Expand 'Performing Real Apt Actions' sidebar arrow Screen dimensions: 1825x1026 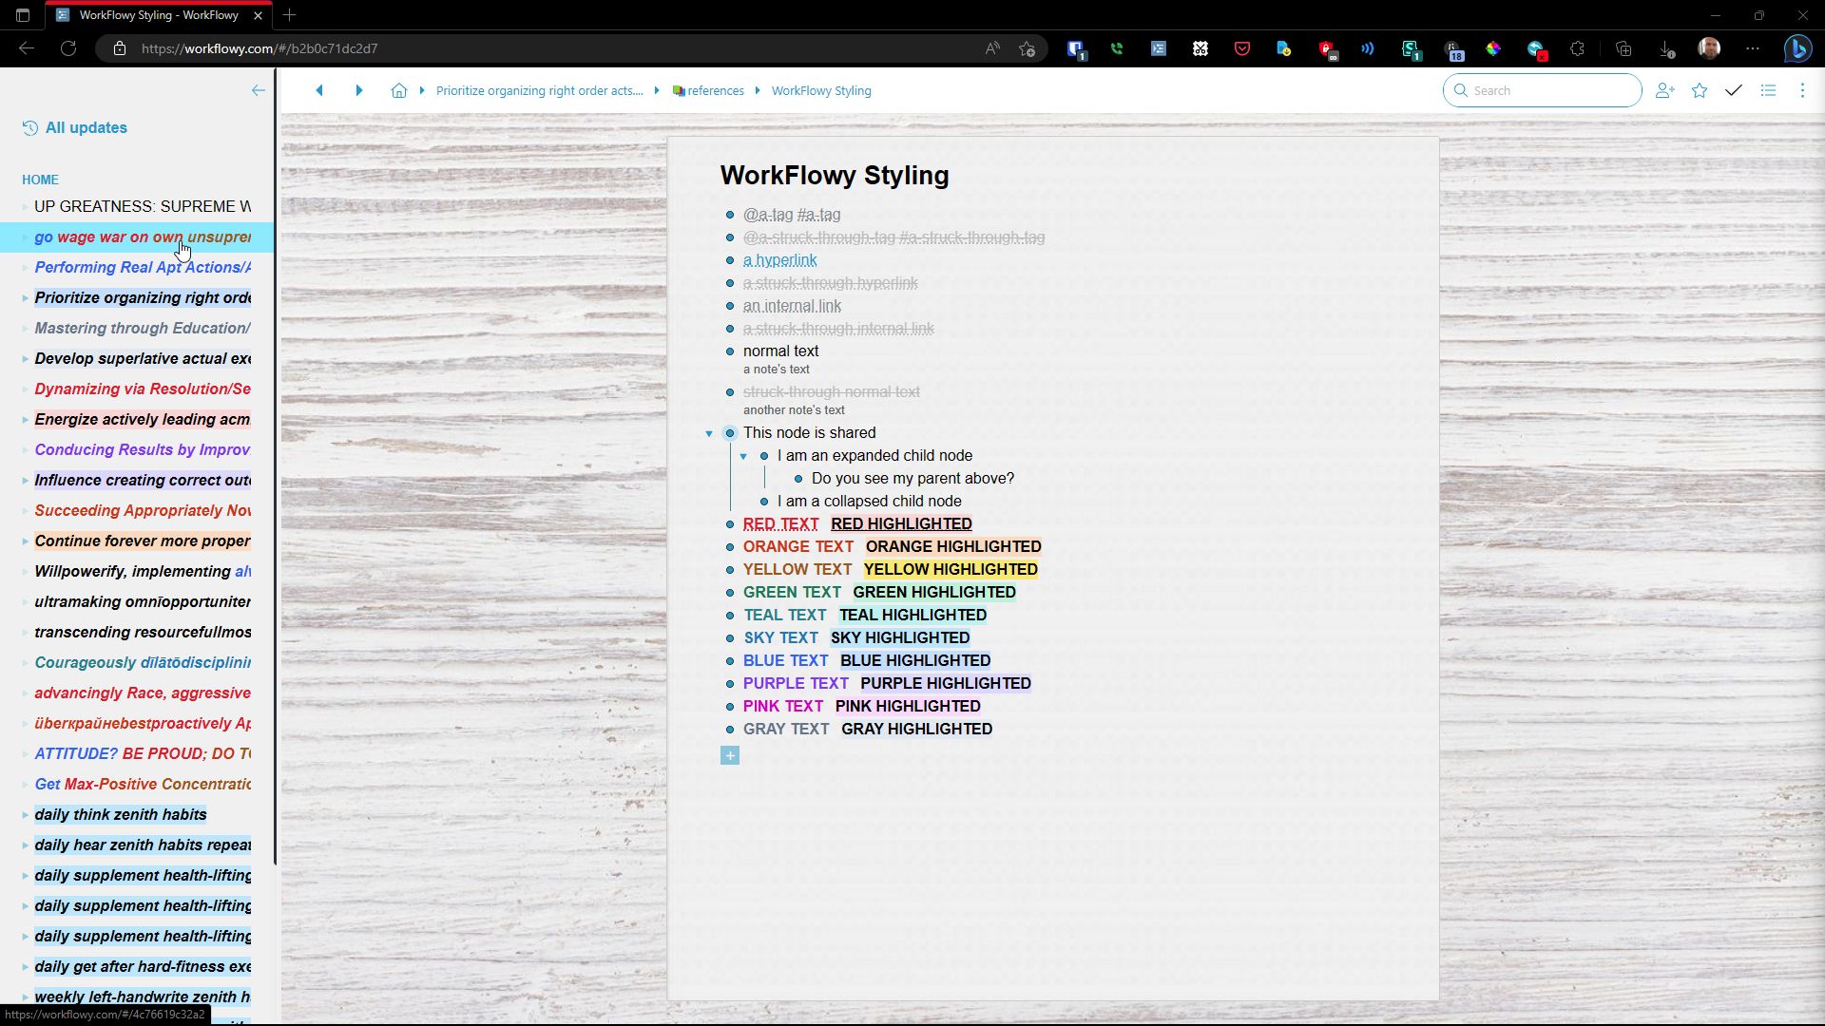pos(25,268)
